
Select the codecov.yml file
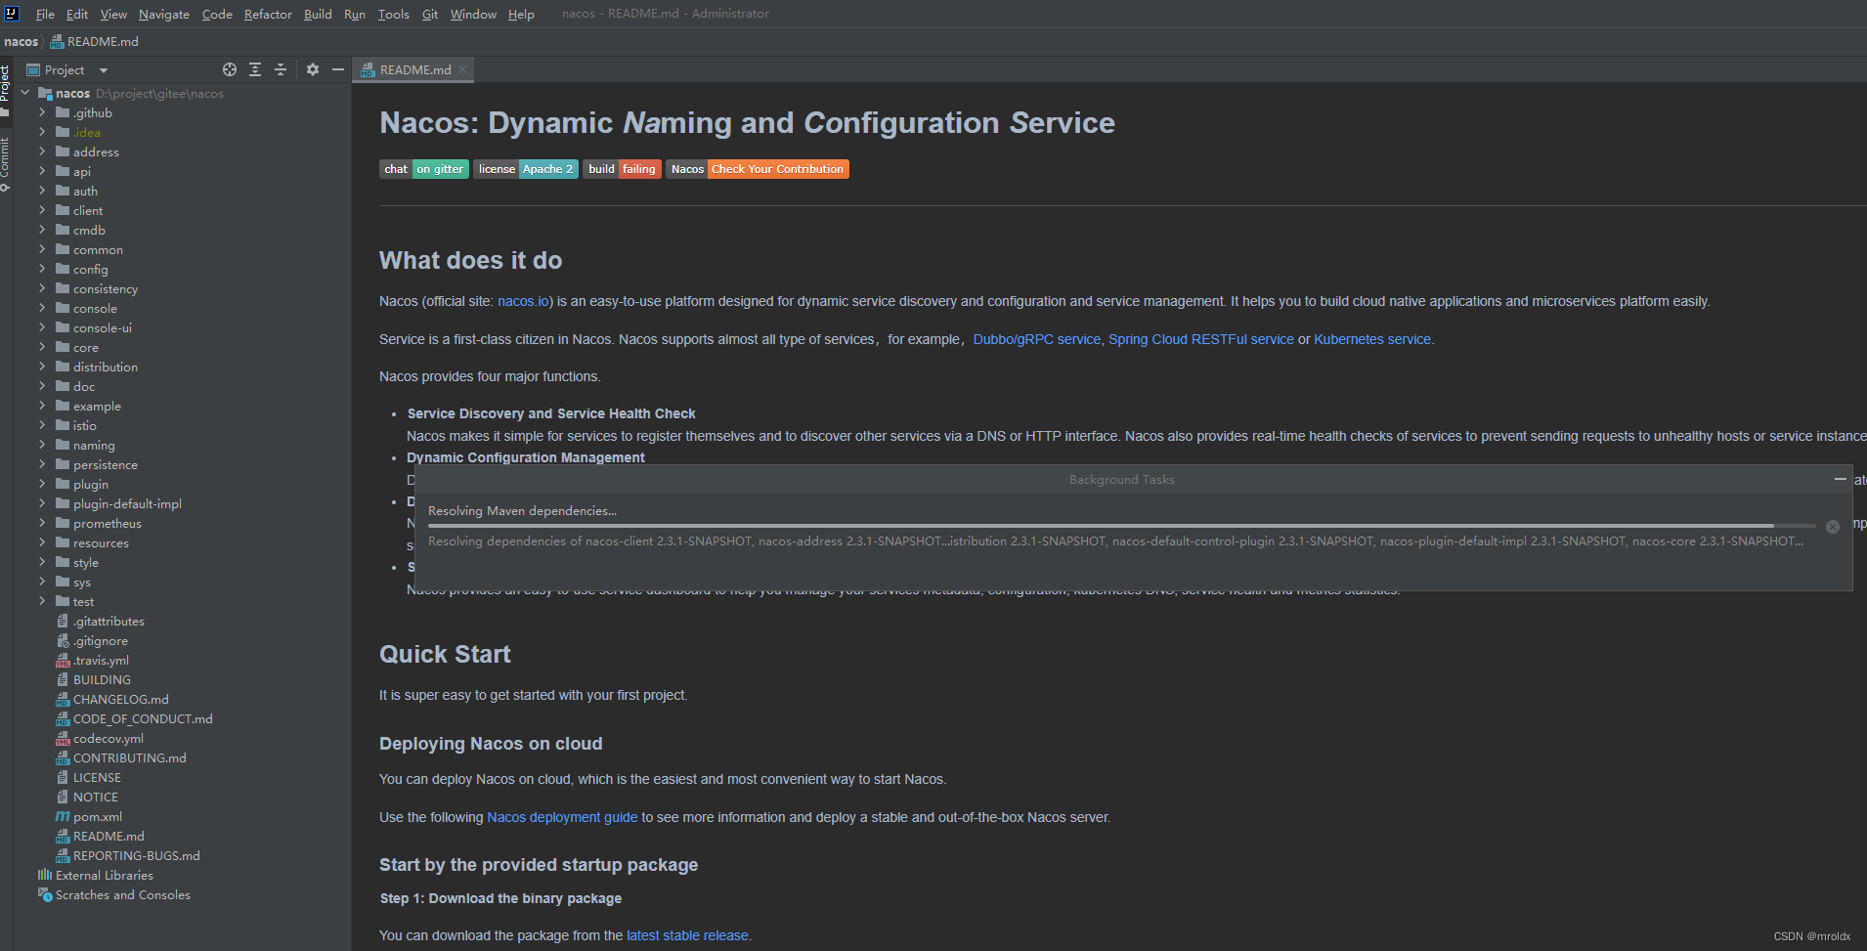tap(100, 739)
